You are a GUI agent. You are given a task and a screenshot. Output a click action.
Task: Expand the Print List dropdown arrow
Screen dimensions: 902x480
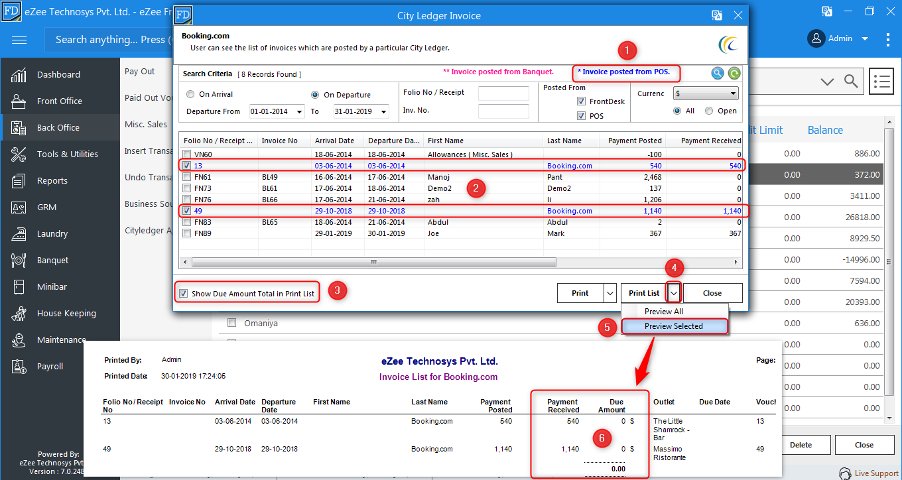tap(675, 293)
